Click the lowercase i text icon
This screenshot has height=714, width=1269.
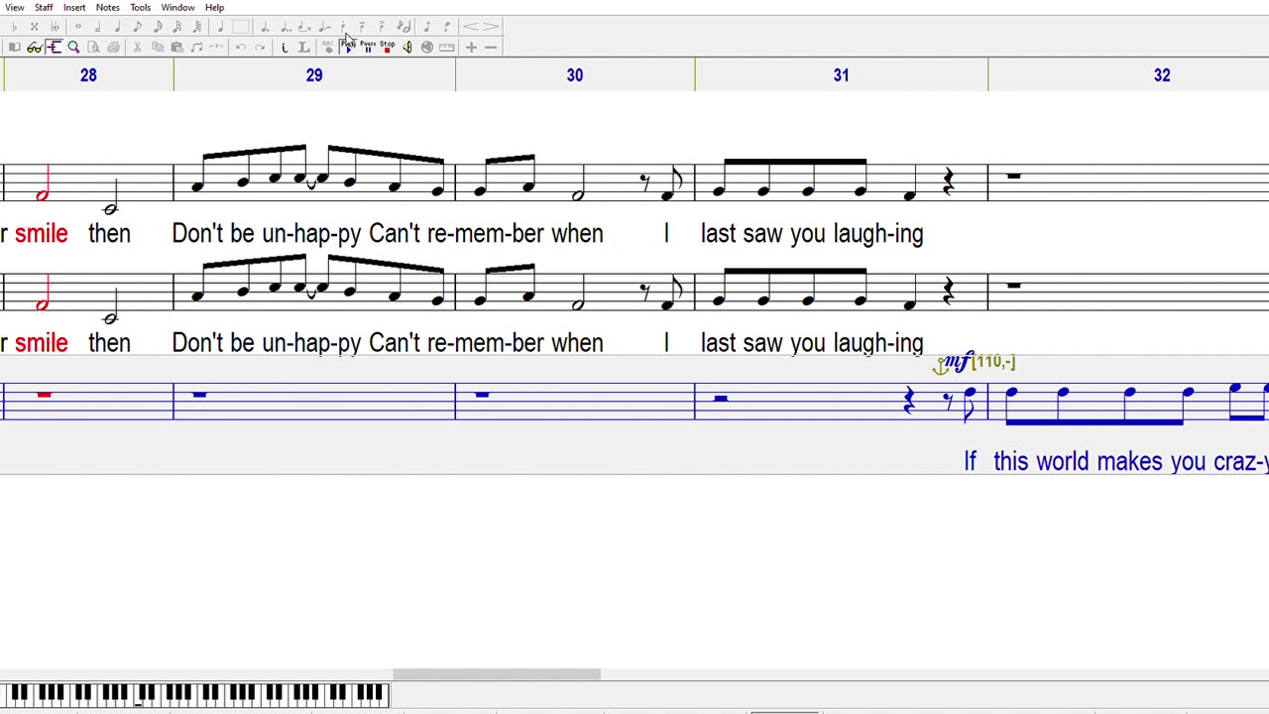coord(285,47)
